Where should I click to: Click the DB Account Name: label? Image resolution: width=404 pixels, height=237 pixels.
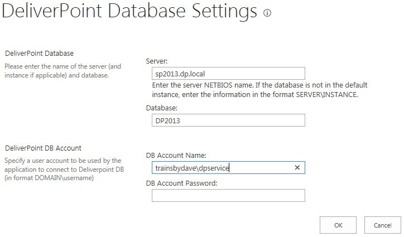(176, 156)
